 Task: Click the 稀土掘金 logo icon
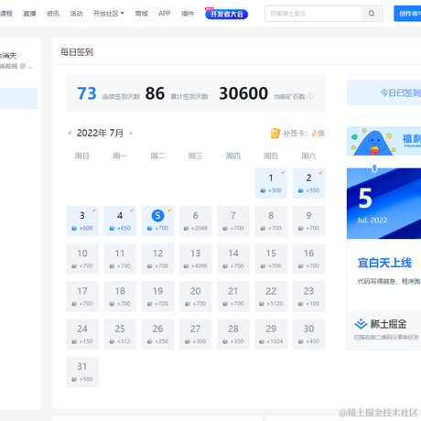click(x=361, y=324)
